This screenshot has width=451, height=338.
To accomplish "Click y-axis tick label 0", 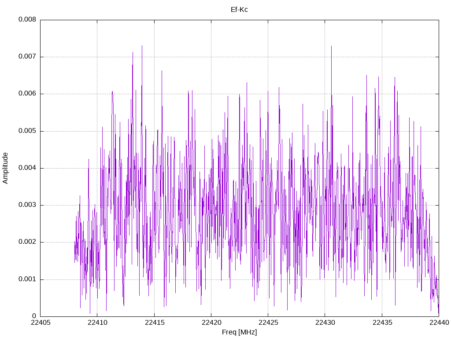I will pos(34,316).
